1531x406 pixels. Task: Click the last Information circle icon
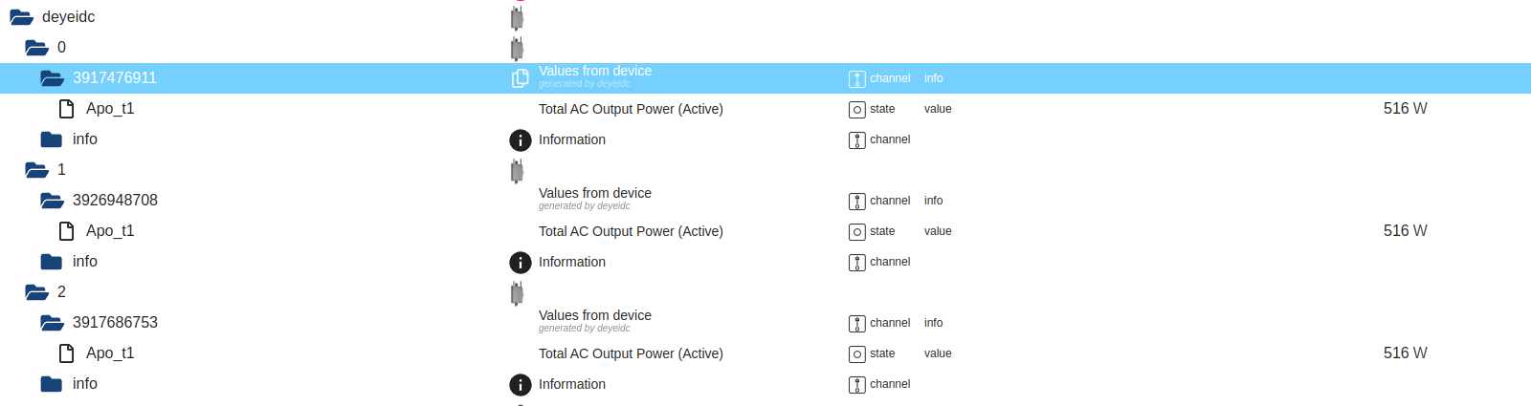[520, 385]
